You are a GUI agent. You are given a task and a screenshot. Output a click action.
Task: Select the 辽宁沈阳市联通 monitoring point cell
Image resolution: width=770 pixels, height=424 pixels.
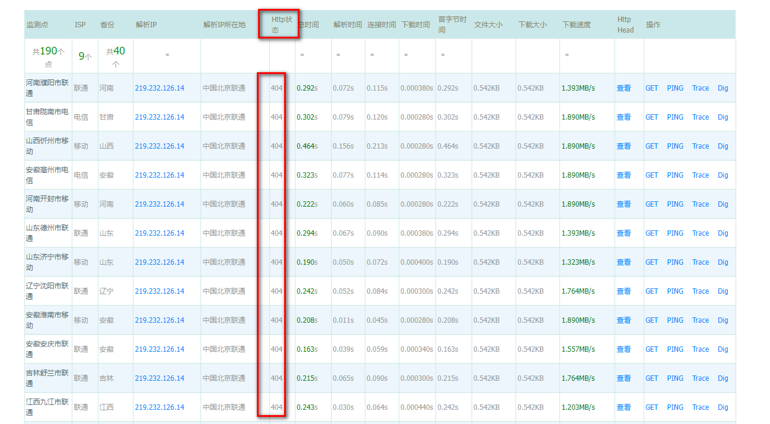[47, 291]
